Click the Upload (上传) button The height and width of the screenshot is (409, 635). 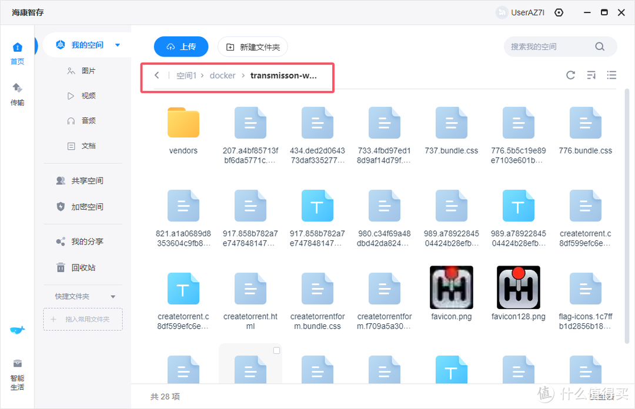pos(182,46)
